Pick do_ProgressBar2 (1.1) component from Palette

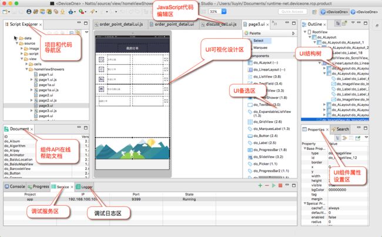(x=268, y=171)
